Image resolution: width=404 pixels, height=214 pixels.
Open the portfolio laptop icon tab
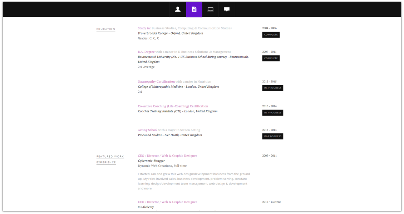[x=211, y=10]
